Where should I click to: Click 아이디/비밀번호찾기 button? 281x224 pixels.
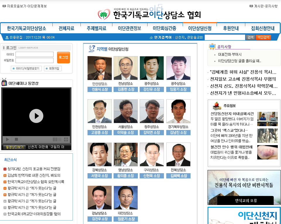(26, 68)
